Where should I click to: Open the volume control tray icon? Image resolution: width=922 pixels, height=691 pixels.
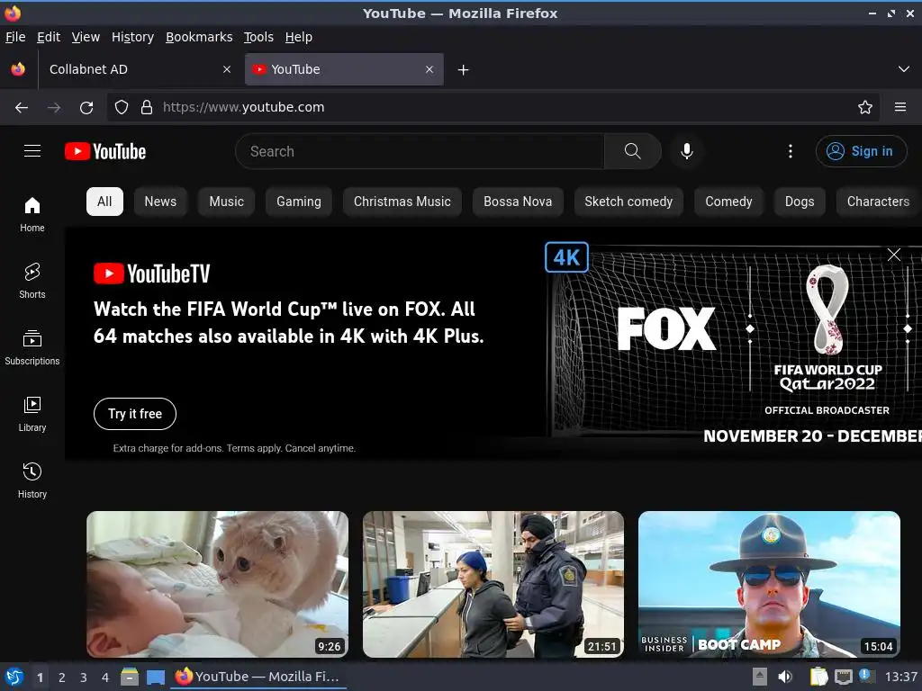[x=785, y=677]
